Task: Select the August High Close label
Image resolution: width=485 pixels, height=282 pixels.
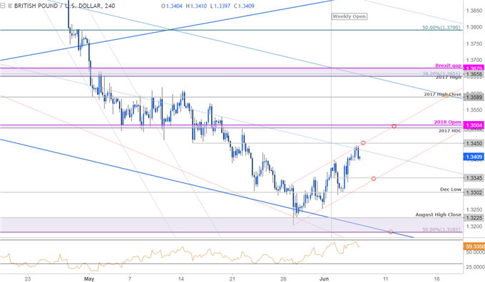Action: tap(439, 214)
